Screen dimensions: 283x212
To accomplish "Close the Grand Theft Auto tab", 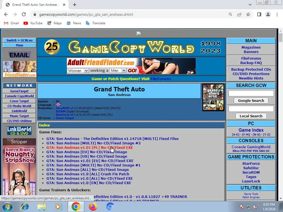I will (x=64, y=5).
